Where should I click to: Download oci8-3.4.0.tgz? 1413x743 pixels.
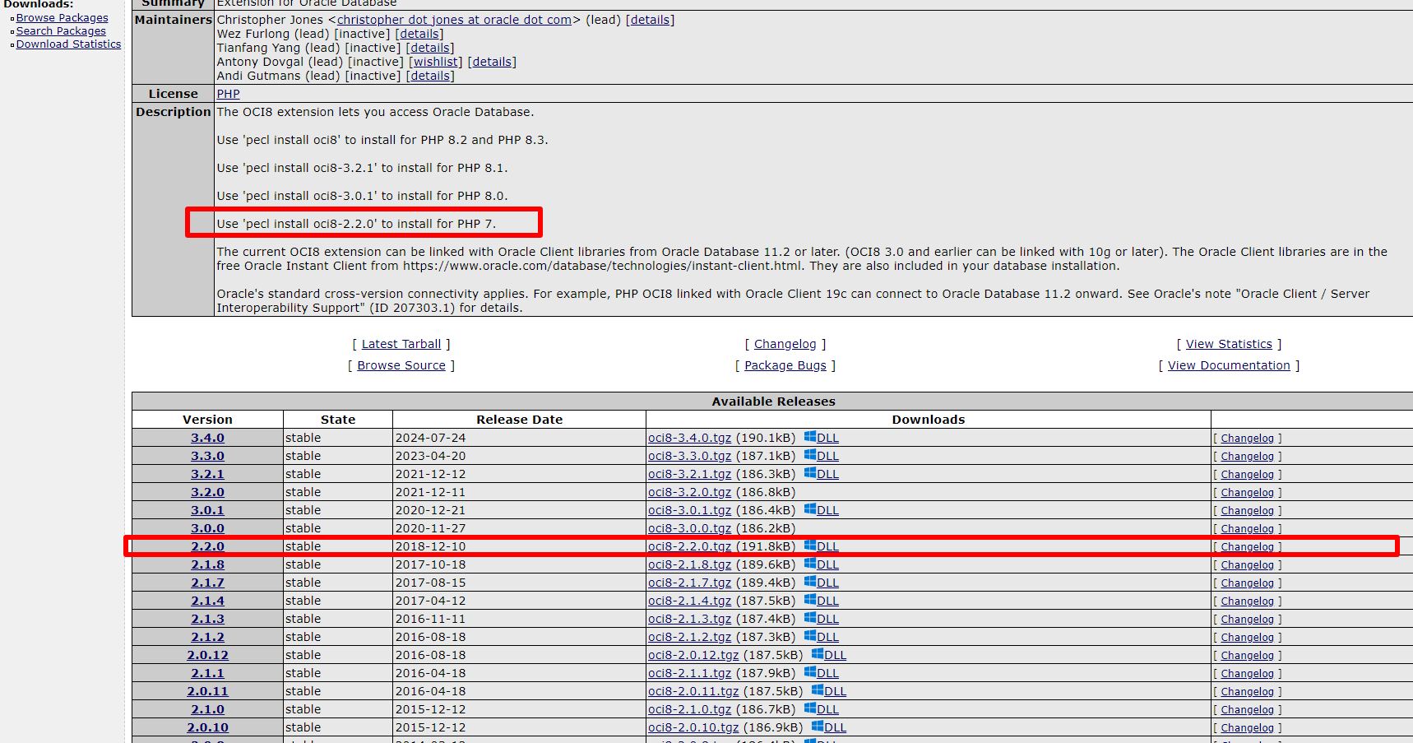click(689, 438)
